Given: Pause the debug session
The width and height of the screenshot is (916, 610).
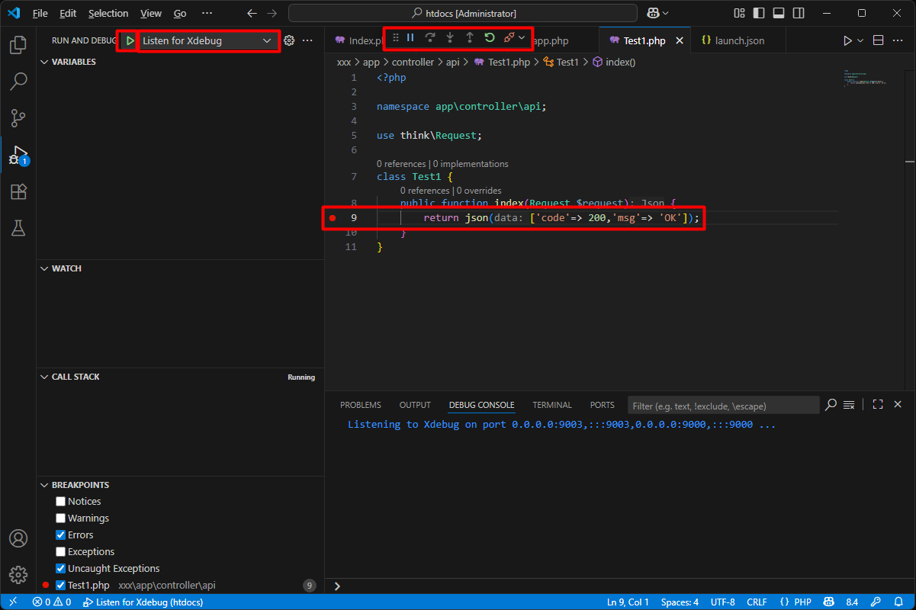Looking at the screenshot, I should 410,37.
